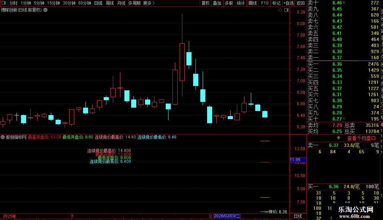Click the split-window icon beside the diamond
The width and height of the screenshot is (383, 220).
286,10
